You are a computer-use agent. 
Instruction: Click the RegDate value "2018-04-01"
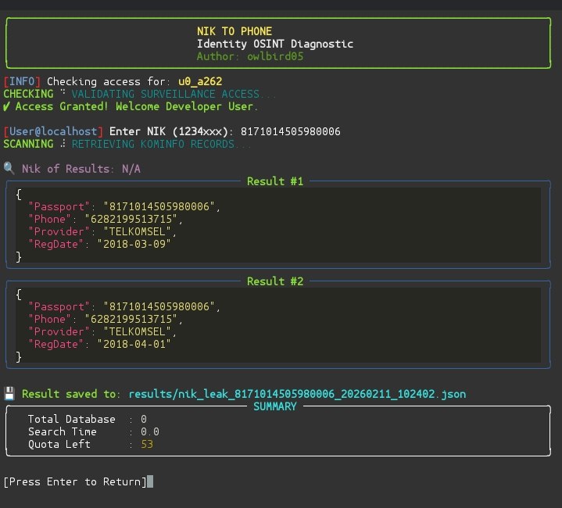pos(133,344)
